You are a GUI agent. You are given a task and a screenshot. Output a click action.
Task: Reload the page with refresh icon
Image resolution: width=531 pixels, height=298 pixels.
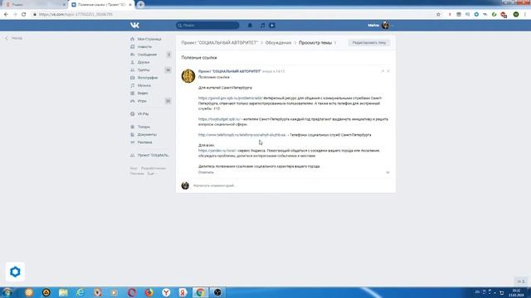coord(24,15)
